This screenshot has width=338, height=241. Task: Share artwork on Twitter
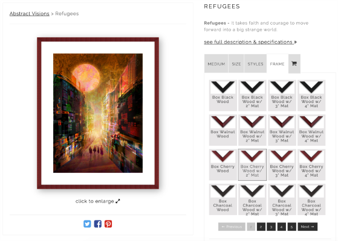[87, 224]
